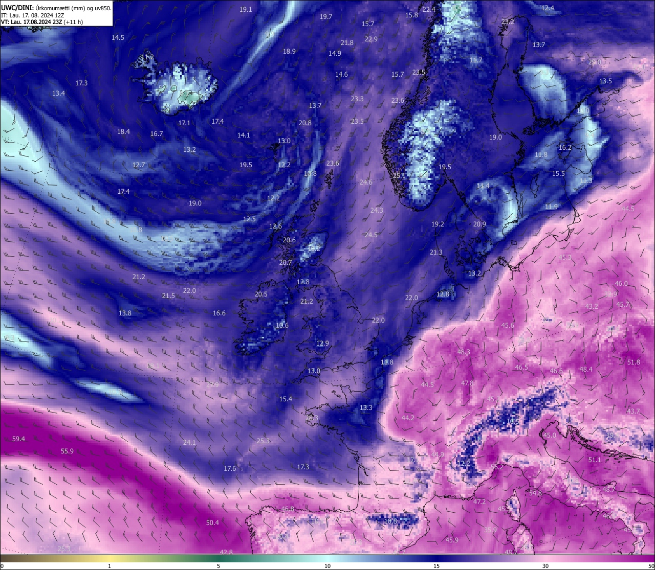The height and width of the screenshot is (570, 655).
Task: Click the UWC/DINI Úrkomumætti title line
Action: 56,8
